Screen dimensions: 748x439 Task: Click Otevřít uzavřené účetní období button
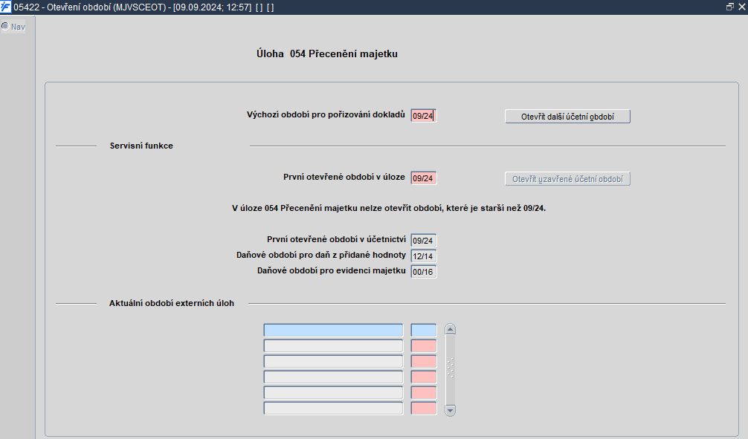click(x=567, y=179)
